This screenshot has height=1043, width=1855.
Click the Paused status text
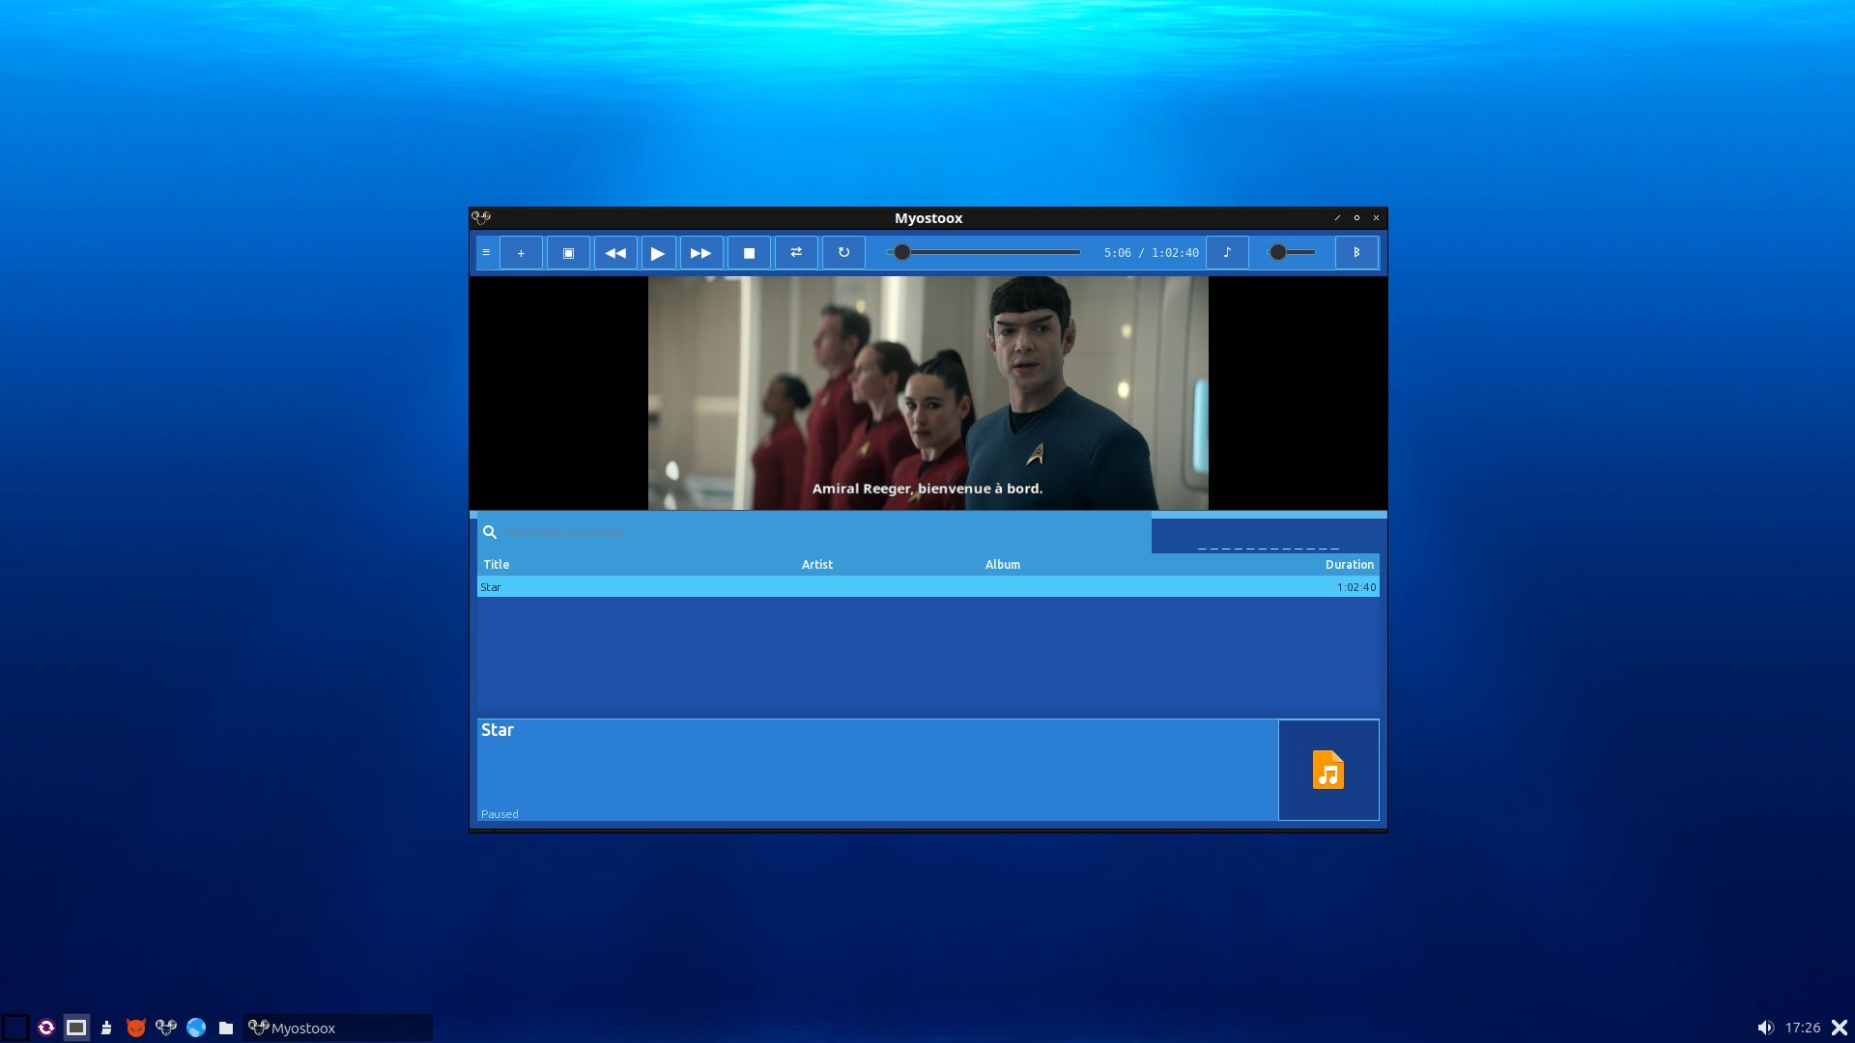click(x=499, y=814)
